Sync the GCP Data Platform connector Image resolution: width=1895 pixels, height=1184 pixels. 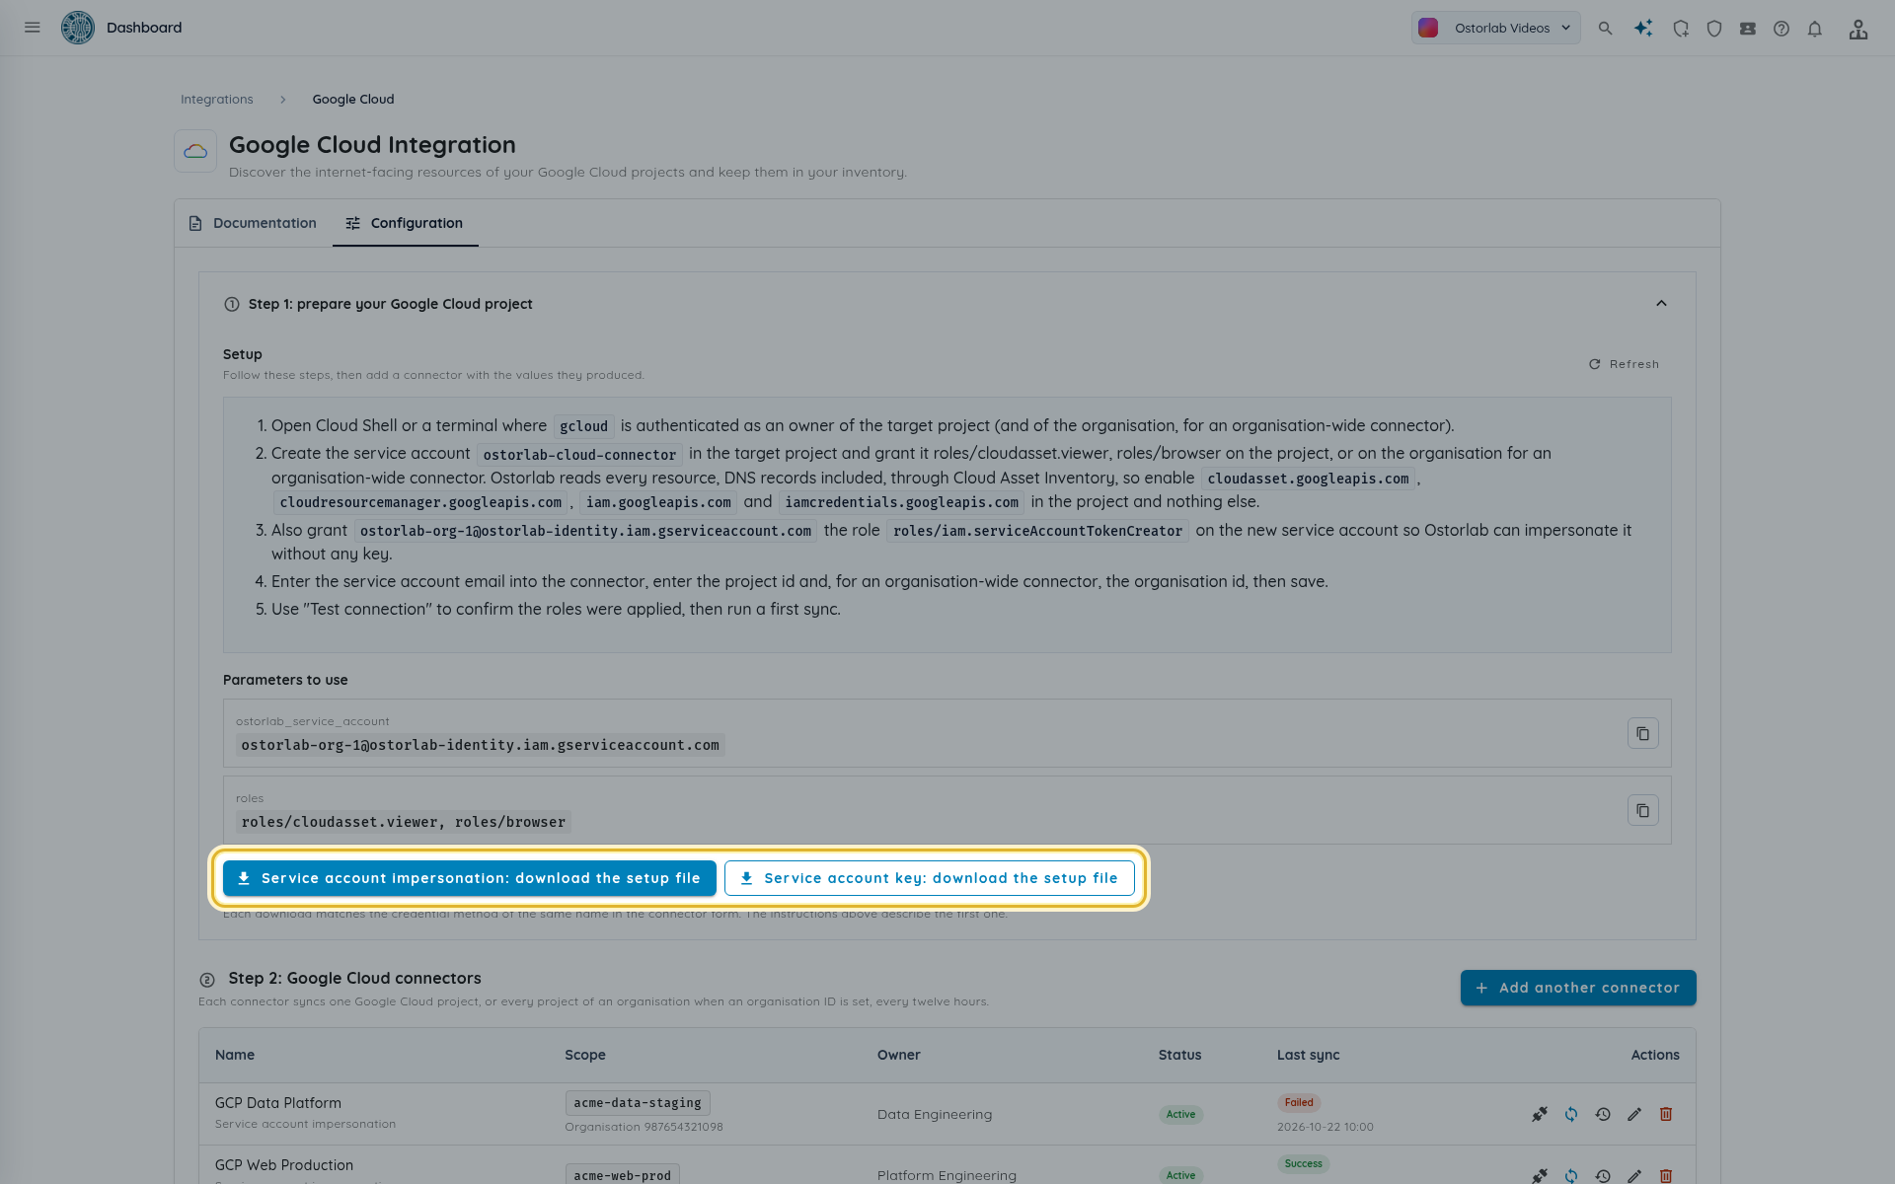(x=1571, y=1114)
